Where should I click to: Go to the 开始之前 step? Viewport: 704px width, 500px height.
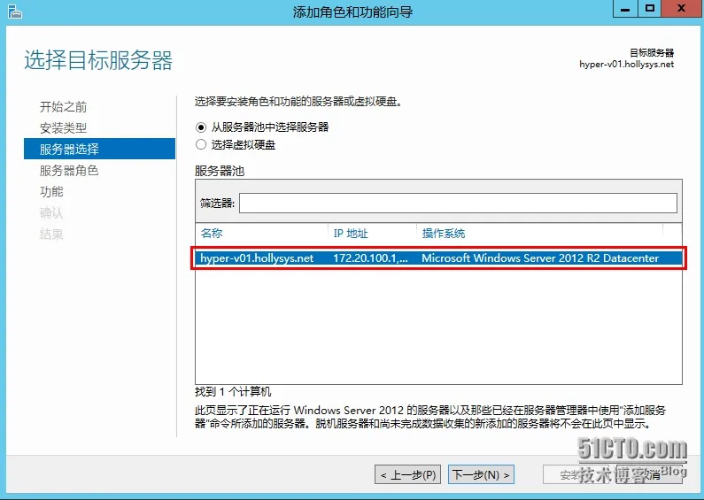63,107
